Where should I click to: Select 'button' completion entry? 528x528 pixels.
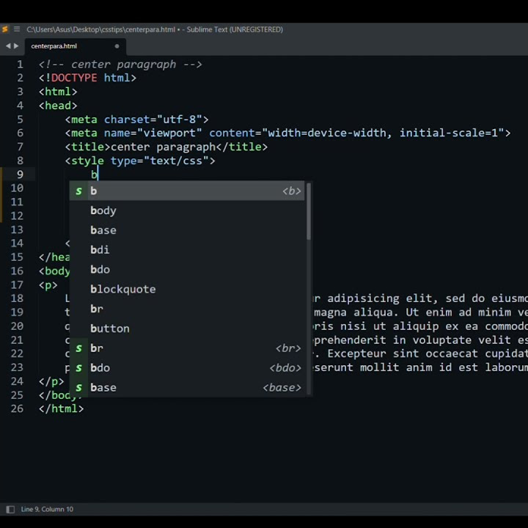tap(110, 329)
